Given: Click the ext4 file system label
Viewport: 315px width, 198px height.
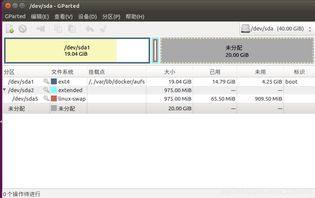Looking at the screenshot, I should 64,82.
